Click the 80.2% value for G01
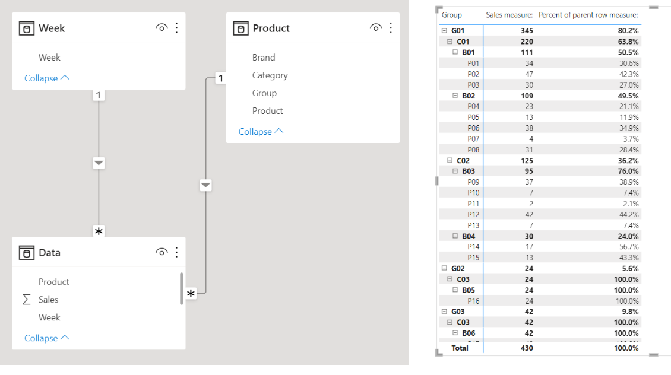The image size is (671, 375). pos(628,31)
